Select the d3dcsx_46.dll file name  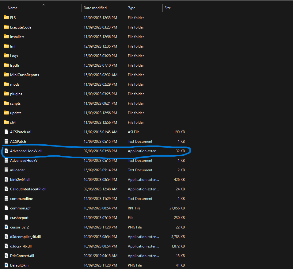[x=21, y=246]
